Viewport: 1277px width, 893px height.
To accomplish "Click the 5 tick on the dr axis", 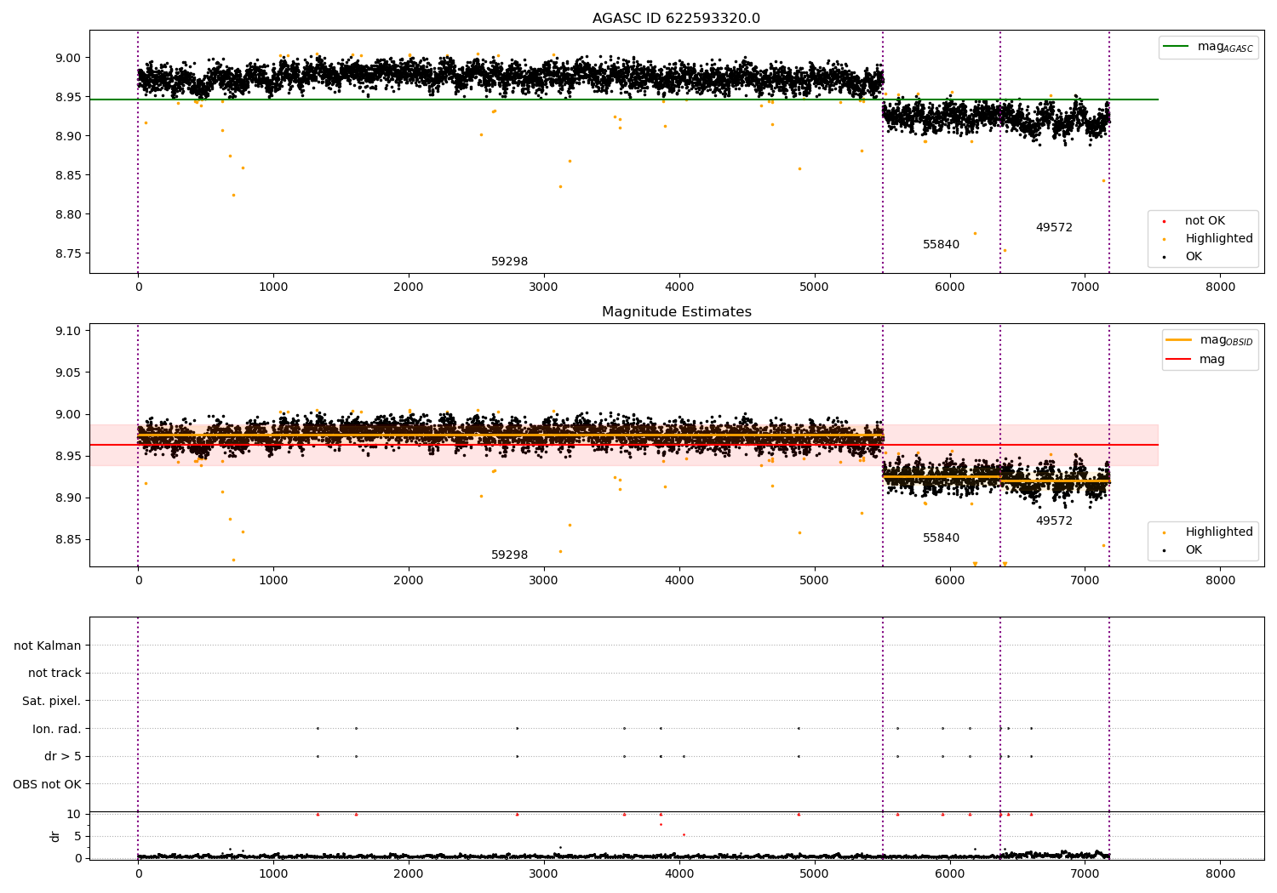I will [x=77, y=836].
